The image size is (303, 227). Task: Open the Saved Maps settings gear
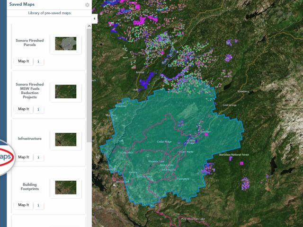click(87, 5)
